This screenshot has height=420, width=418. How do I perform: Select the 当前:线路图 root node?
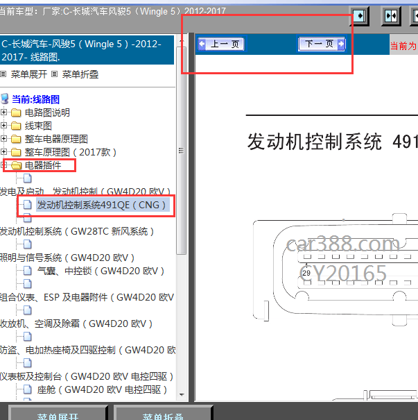[x=35, y=99]
